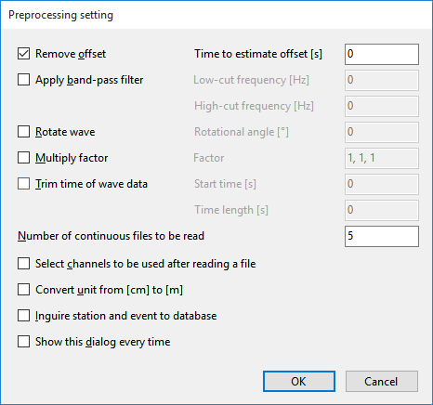This screenshot has width=433, height=405.
Task: Check Trim time of wave data
Action: point(24,184)
